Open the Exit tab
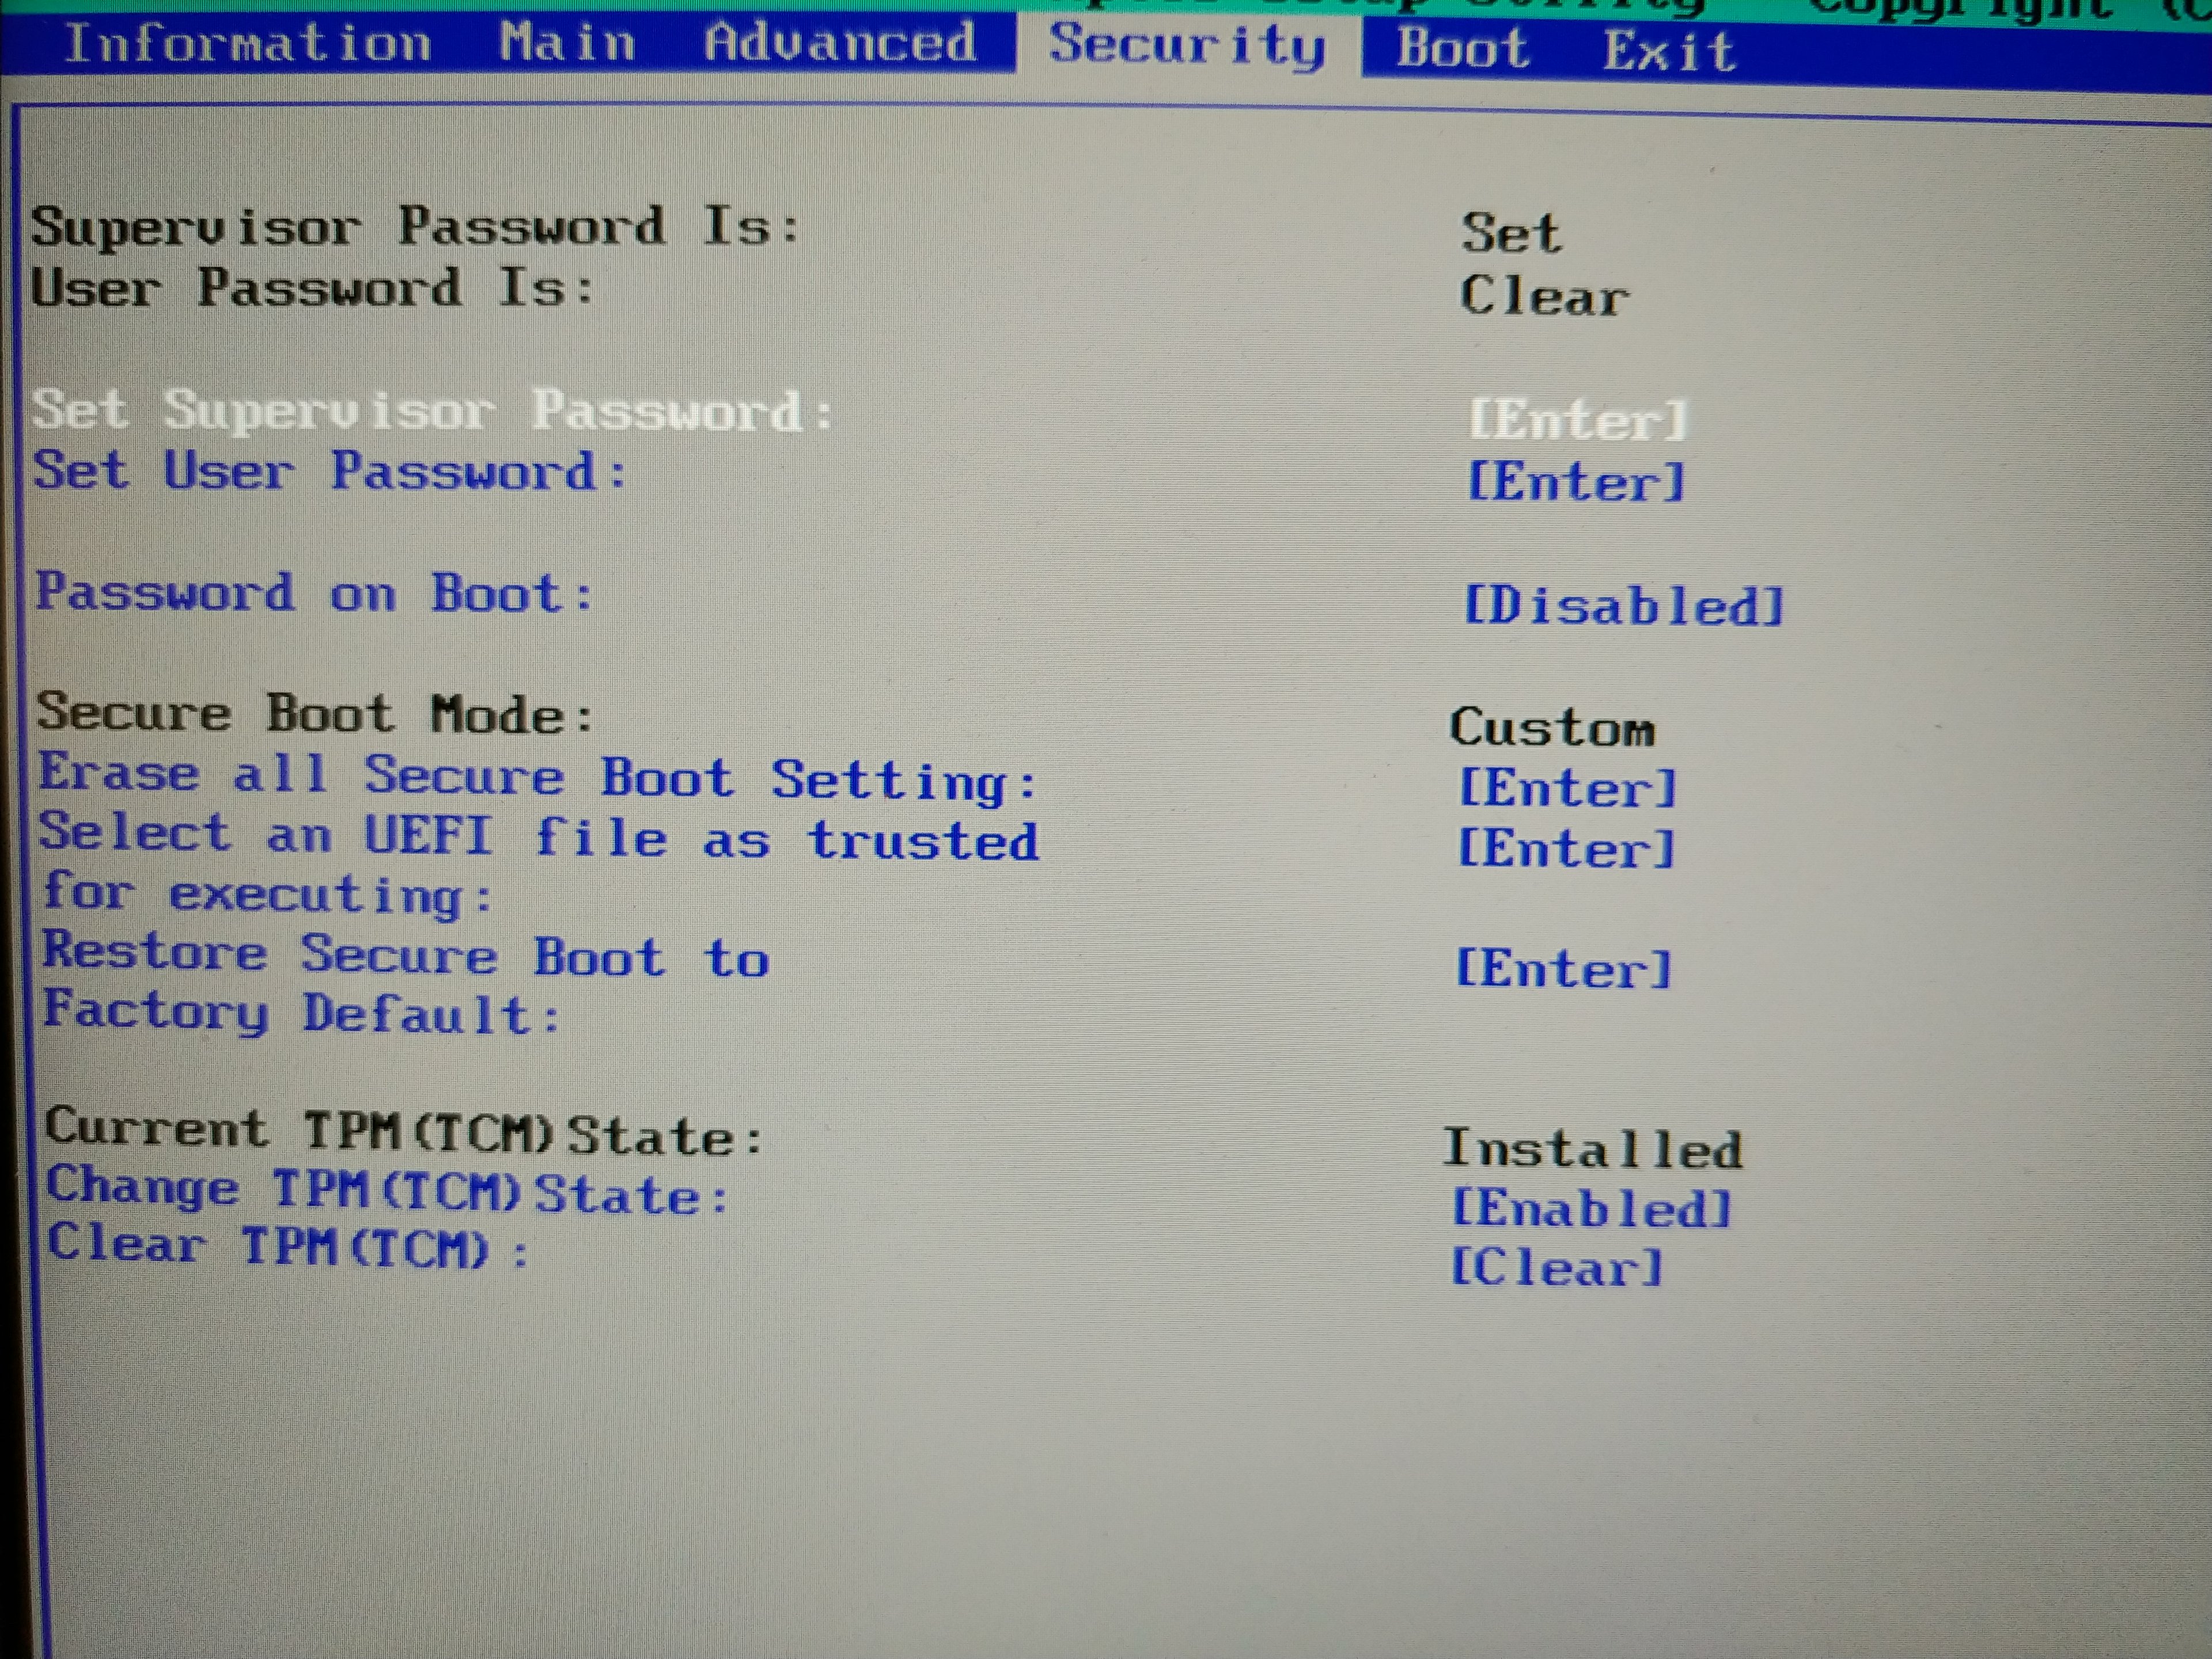 click(1669, 51)
